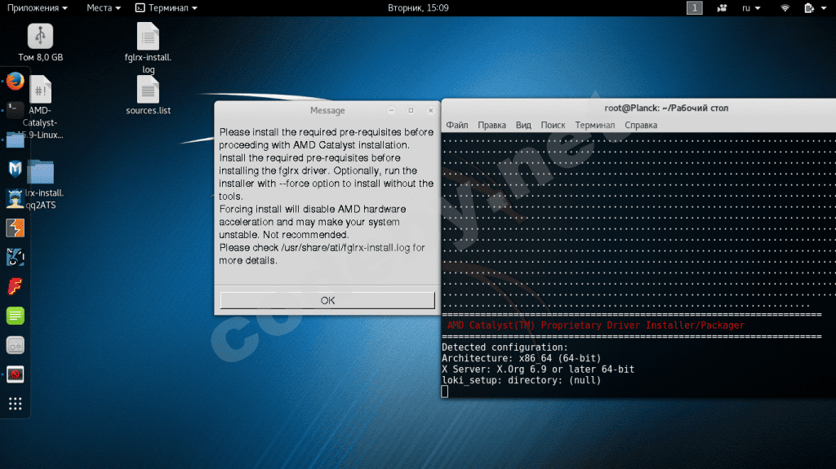Open the Вид terminal menu
836x469 pixels.
(523, 126)
